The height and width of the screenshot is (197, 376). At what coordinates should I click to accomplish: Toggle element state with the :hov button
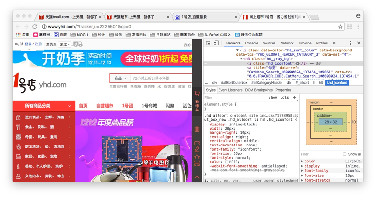click(273, 97)
